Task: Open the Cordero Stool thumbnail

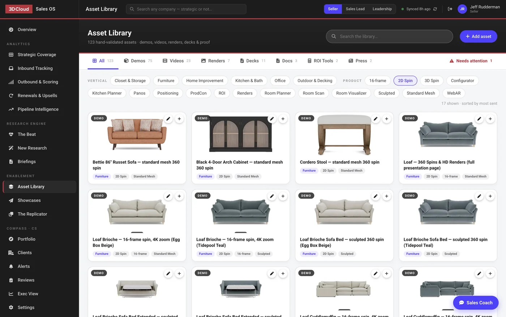Action: 344,135
